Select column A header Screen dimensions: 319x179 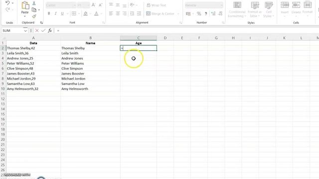pyautogui.click(x=33, y=38)
